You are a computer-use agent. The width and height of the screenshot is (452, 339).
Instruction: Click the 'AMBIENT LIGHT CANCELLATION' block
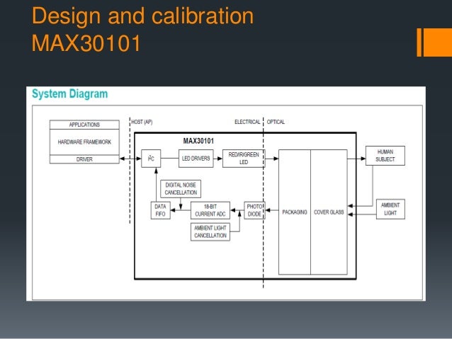coord(210,232)
